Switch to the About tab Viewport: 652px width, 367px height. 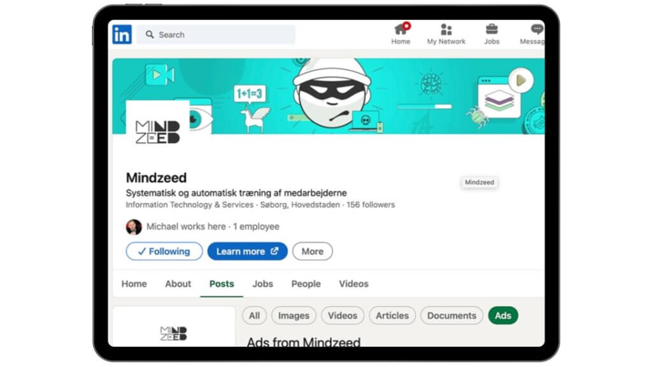pyautogui.click(x=178, y=284)
